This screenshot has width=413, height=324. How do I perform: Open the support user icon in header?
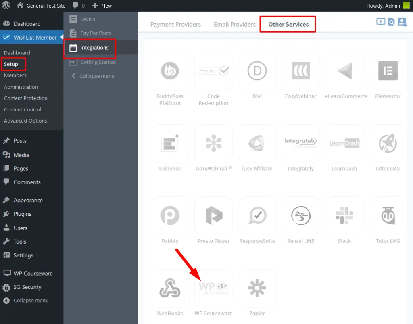point(402,22)
